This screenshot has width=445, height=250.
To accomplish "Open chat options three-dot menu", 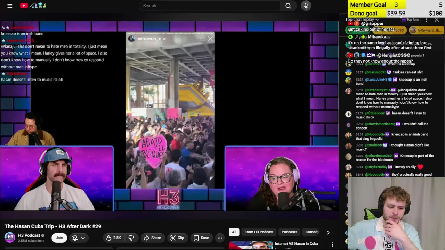I will [426, 20].
